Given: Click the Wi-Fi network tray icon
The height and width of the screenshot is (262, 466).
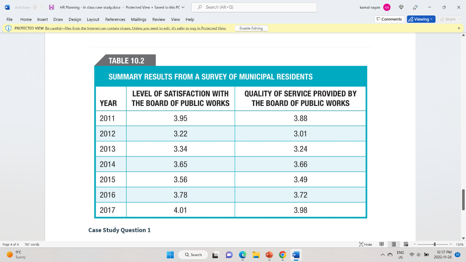Looking at the screenshot, I should pyautogui.click(x=411, y=255).
